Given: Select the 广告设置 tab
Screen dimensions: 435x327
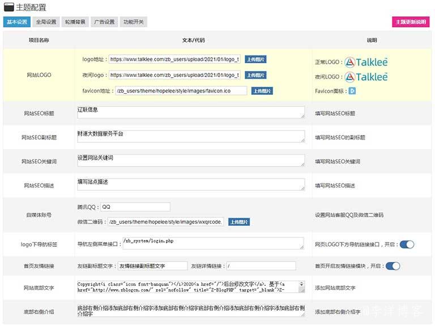Looking at the screenshot, I should [x=103, y=23].
